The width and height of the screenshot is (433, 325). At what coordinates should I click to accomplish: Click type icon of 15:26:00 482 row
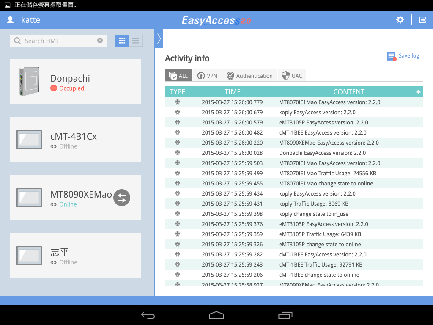178,132
